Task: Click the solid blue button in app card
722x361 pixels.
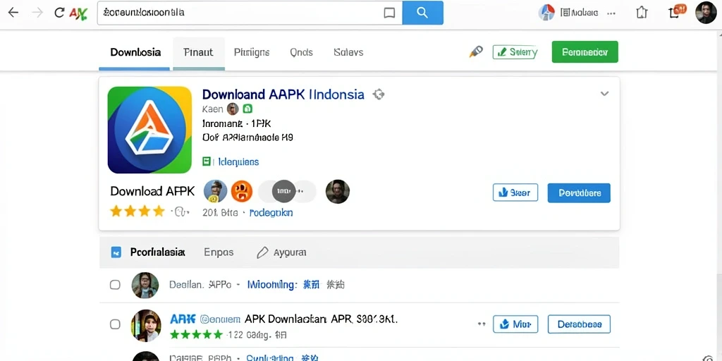Action: pyautogui.click(x=580, y=193)
